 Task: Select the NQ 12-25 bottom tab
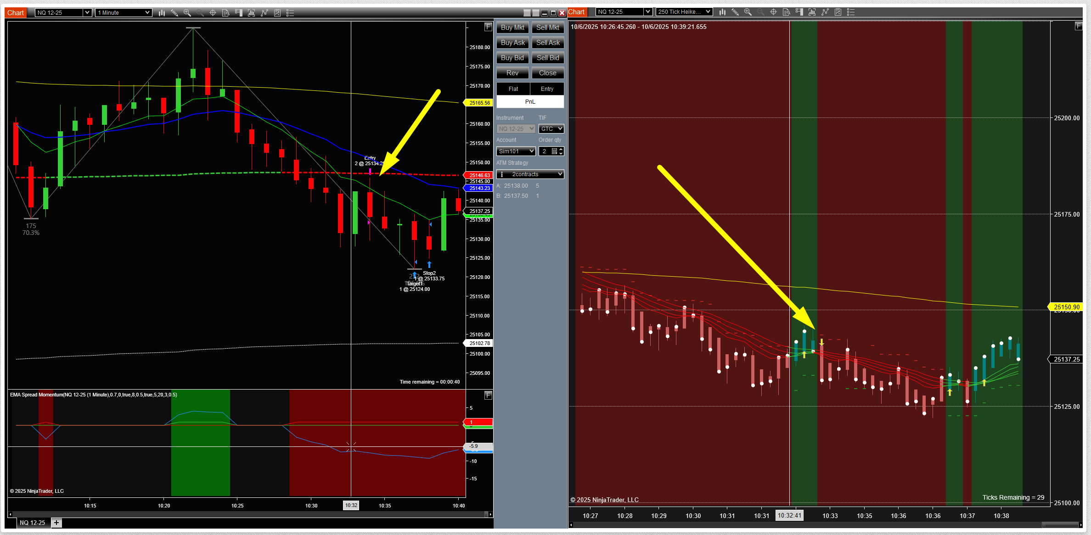point(32,523)
